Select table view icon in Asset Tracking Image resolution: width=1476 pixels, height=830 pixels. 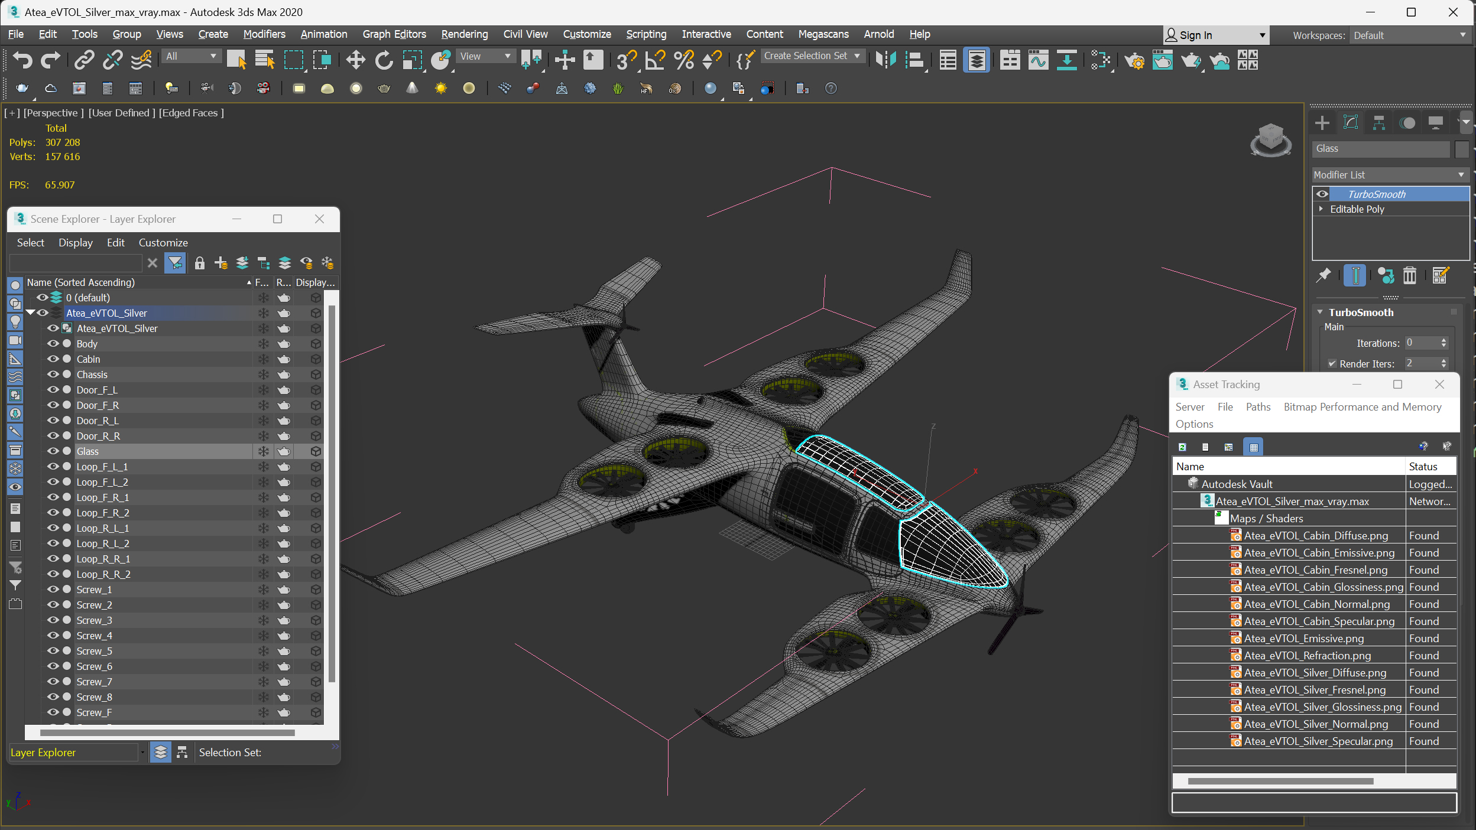(1253, 447)
